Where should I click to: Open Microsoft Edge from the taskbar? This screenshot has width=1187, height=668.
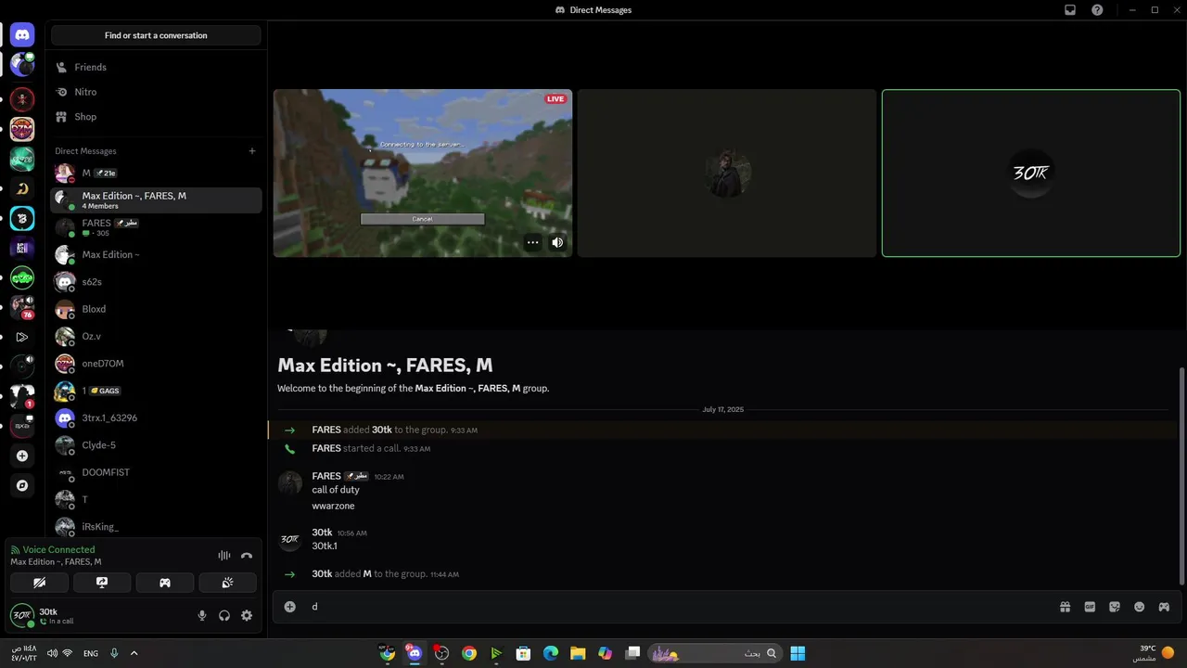[550, 653]
